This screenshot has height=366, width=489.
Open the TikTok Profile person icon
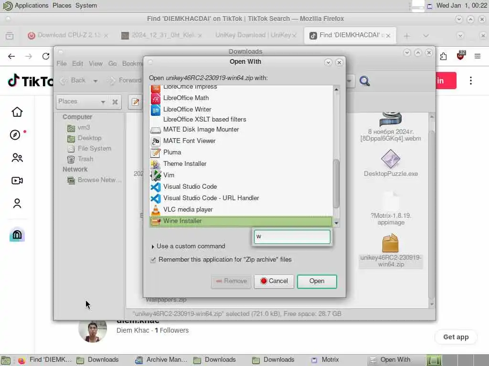pos(17,203)
